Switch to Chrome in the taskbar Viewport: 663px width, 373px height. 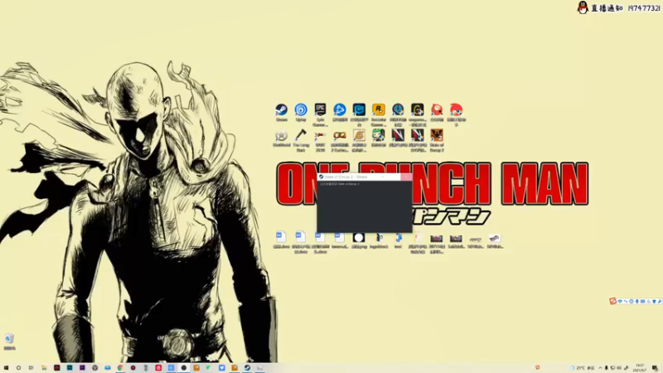[120, 368]
